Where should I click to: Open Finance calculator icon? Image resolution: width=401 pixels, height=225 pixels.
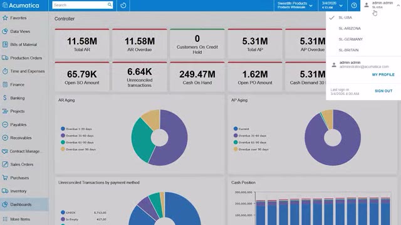tap(5, 84)
